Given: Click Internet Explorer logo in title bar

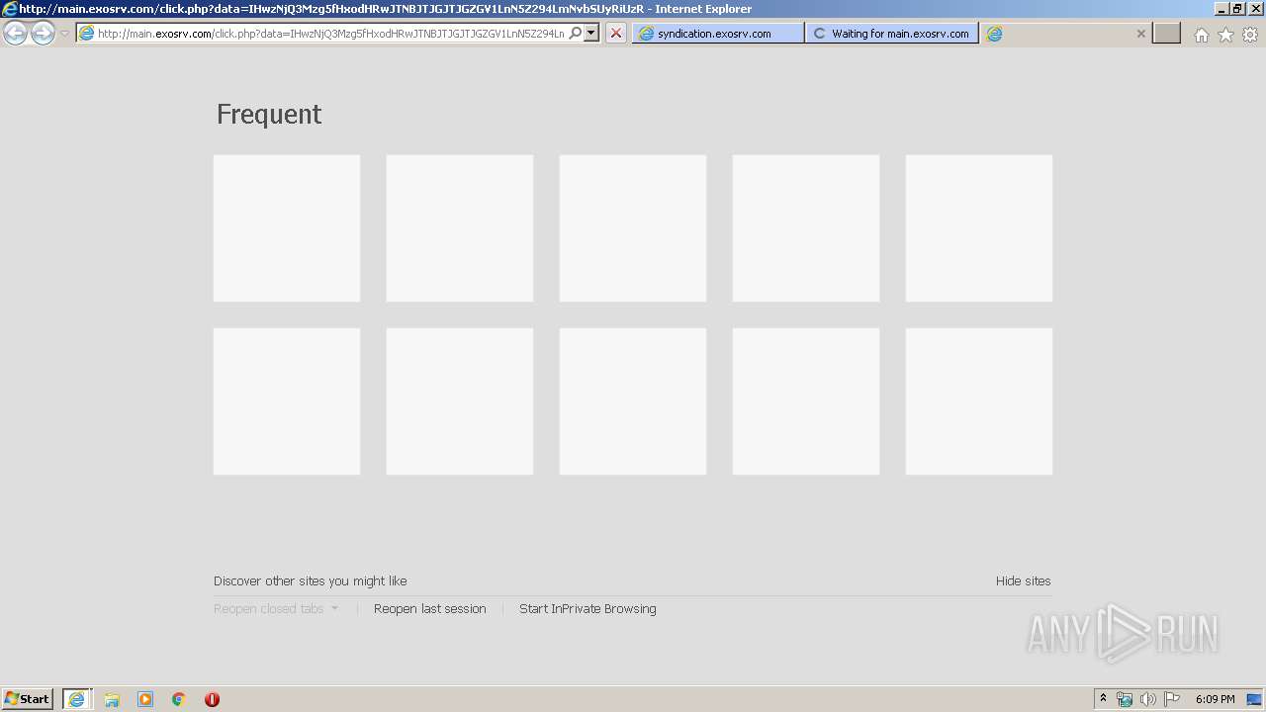Looking at the screenshot, I should 10,9.
